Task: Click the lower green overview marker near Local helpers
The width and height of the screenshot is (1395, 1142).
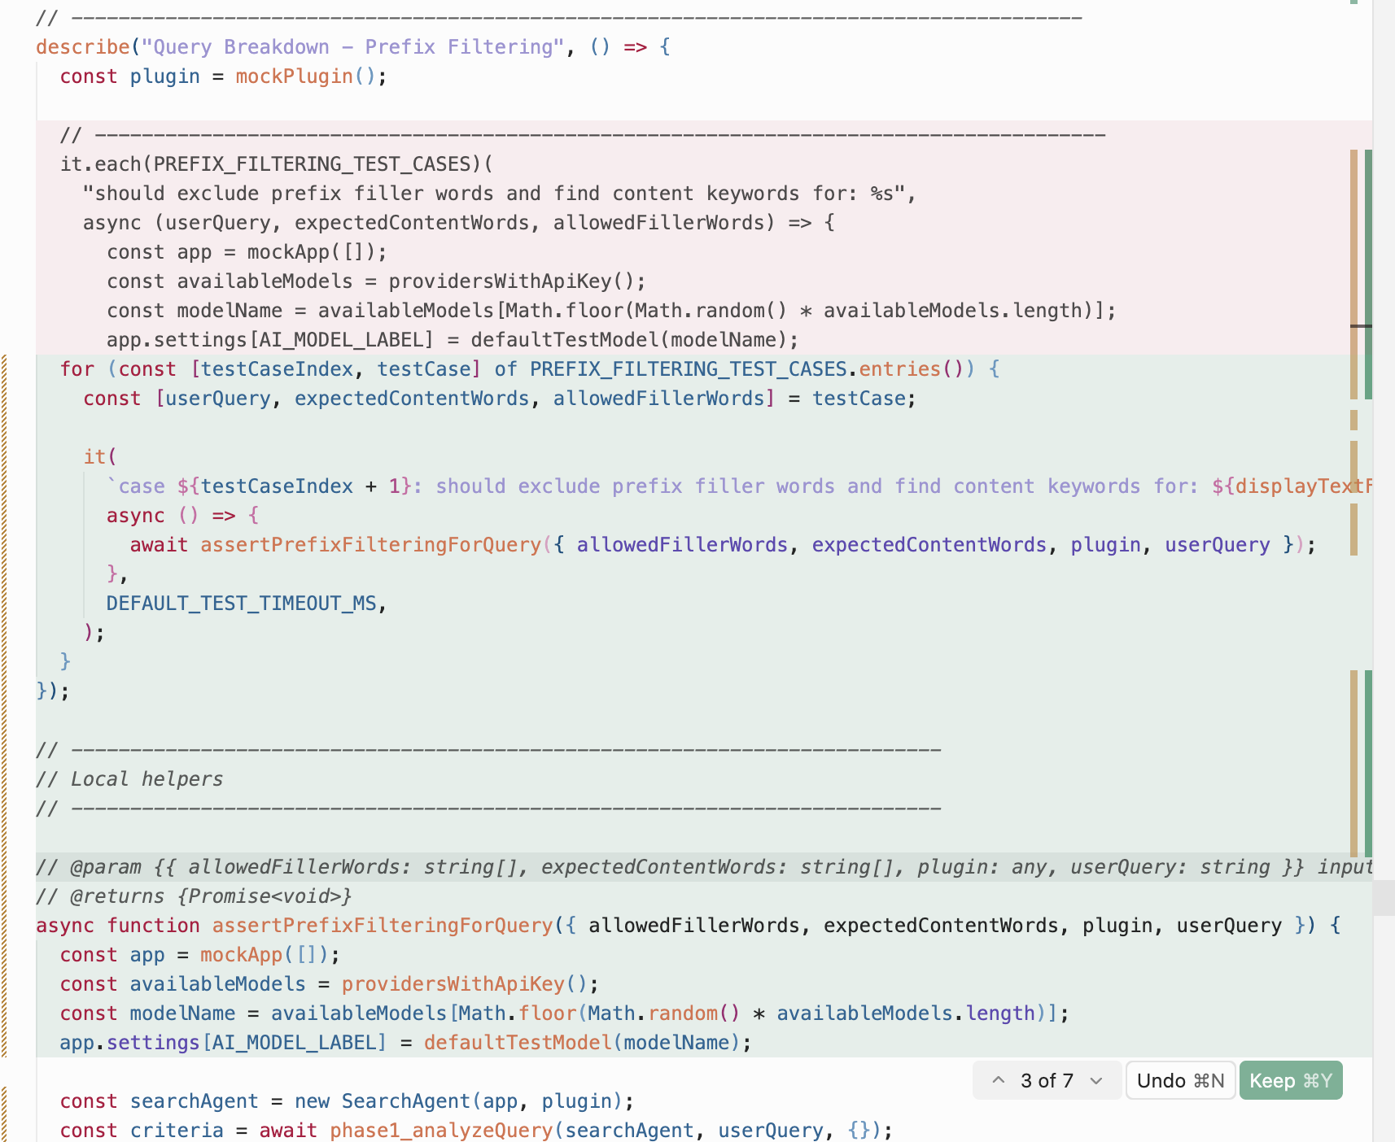Action: pos(1369,763)
